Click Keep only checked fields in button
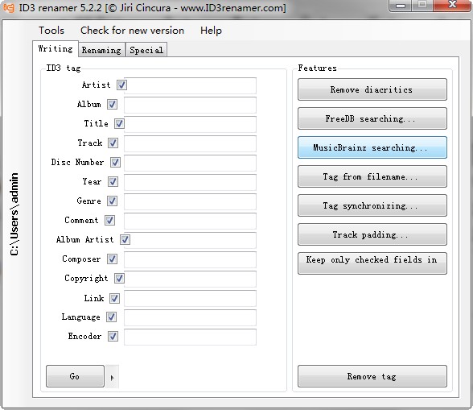The image size is (473, 410). [372, 263]
